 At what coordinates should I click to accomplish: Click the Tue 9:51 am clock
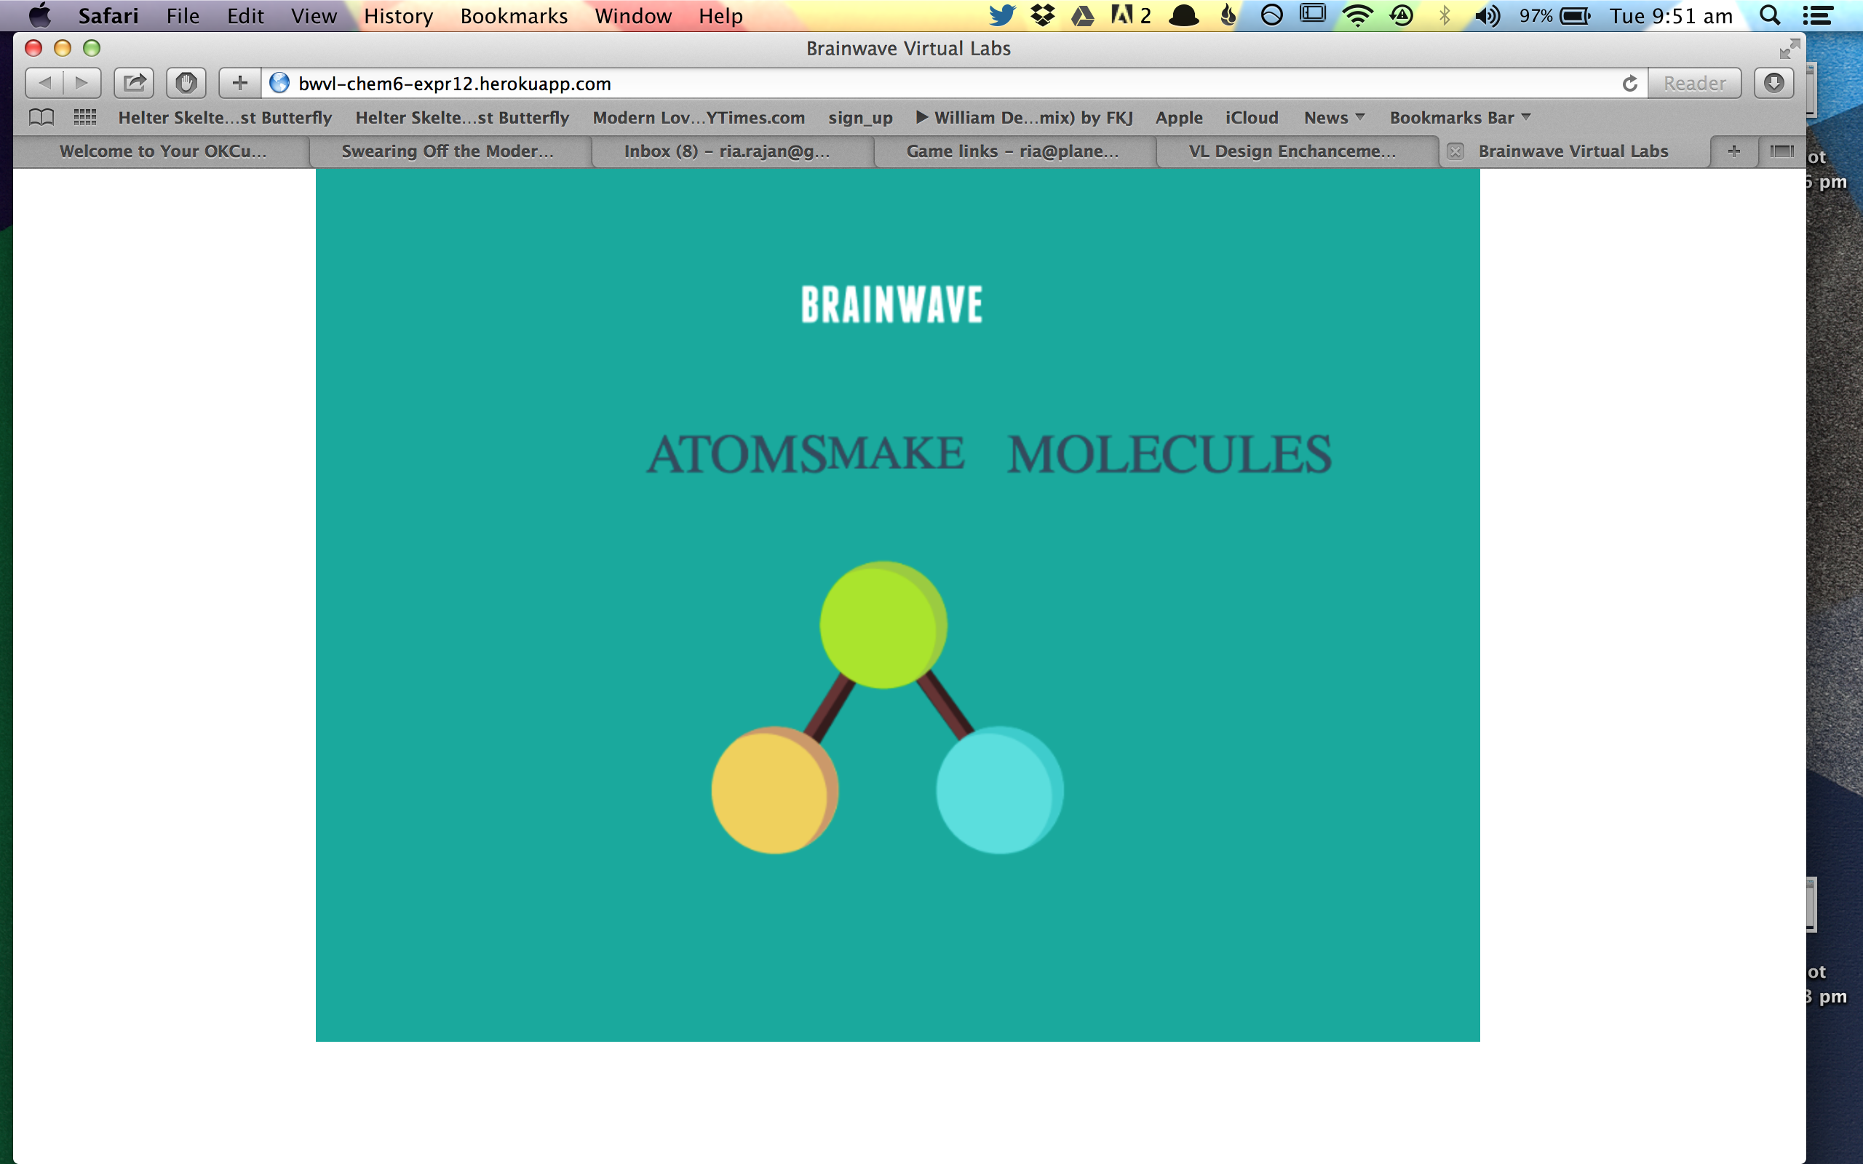point(1672,15)
